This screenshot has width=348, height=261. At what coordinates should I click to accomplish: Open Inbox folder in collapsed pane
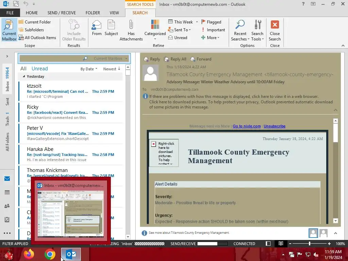coord(7,79)
